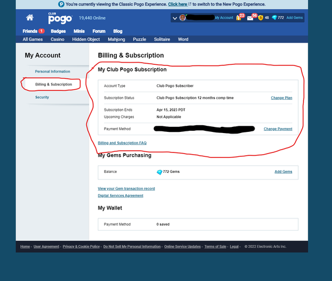The image size is (332, 281).
Task: Click the Change Payment link
Action: pos(278,129)
